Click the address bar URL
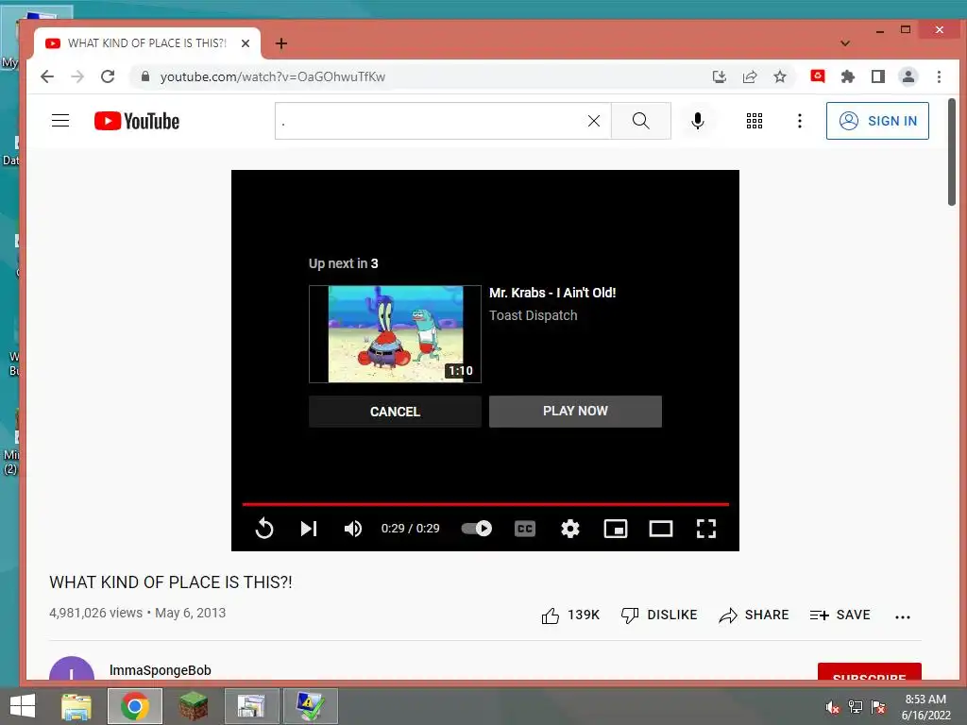This screenshot has height=725, width=967. (x=273, y=76)
